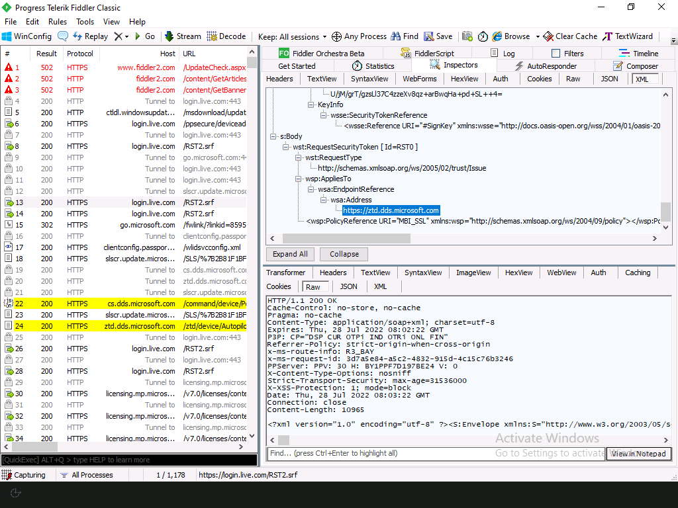Click the Any Process target icon

336,36
